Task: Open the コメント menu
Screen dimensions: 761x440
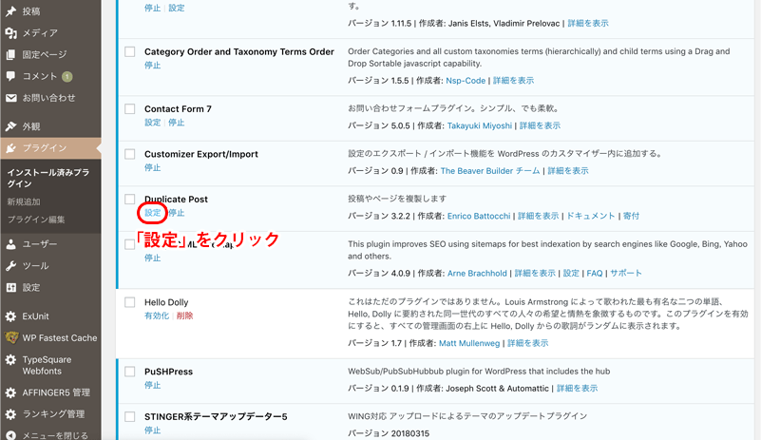Action: click(40, 76)
